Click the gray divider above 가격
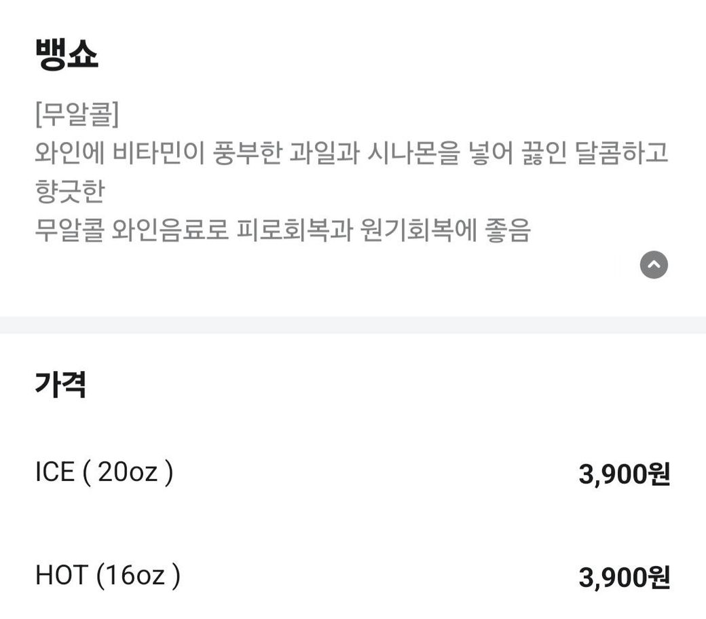 click(353, 325)
